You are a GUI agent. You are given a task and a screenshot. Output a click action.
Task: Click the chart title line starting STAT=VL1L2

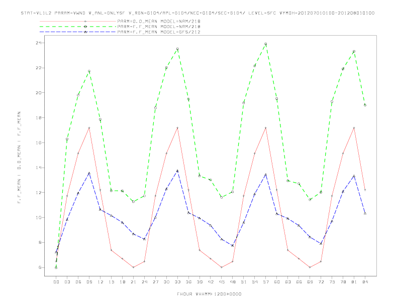[197, 13]
